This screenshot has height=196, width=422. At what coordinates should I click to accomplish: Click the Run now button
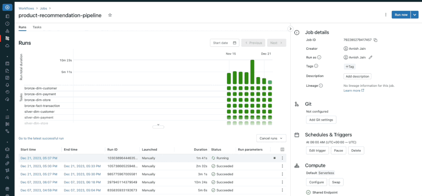pos(401,15)
